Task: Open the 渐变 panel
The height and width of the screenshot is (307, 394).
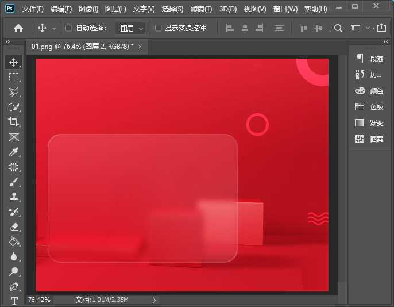Action: click(369, 123)
